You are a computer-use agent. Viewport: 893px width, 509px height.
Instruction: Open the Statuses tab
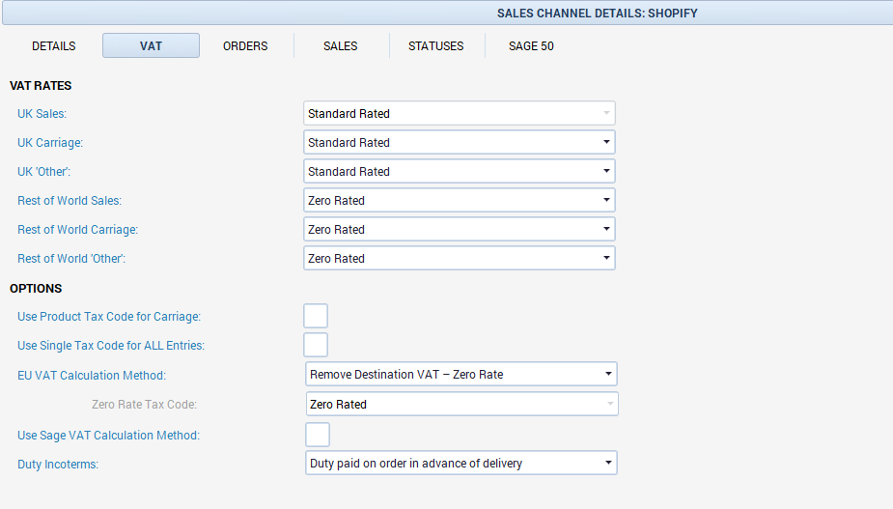[435, 46]
